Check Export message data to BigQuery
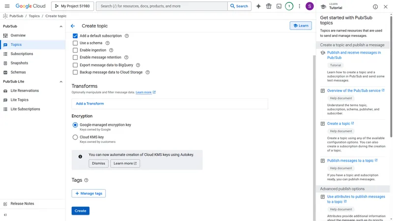Viewport: 393px width, 221px height. 75,65
